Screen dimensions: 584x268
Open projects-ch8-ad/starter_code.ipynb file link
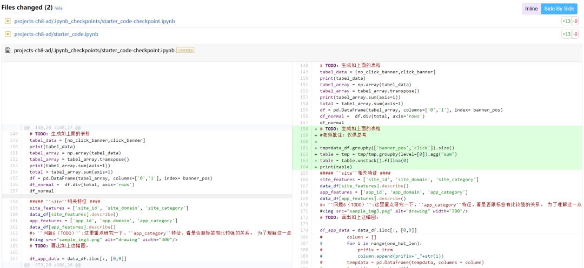(56, 34)
